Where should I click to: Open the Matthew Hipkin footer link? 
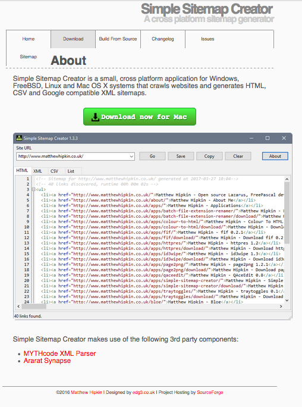pos(86,392)
